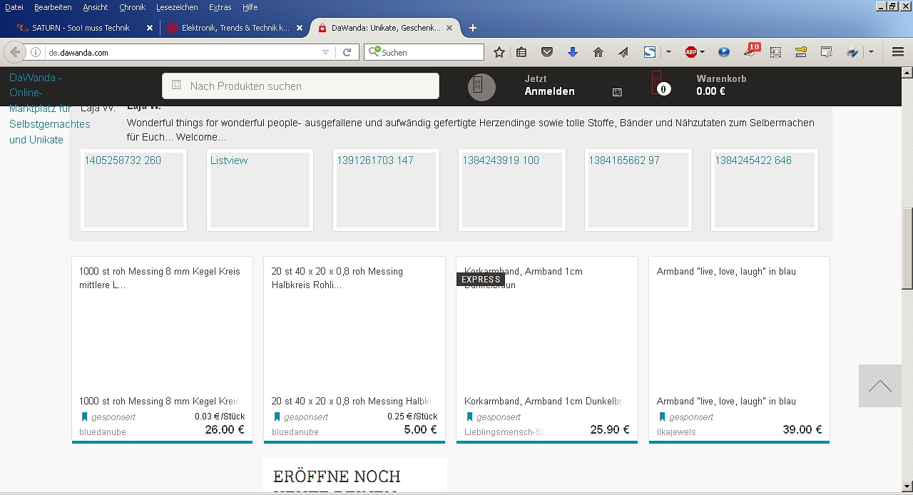Click the vertical scrollbar thumb
The height and width of the screenshot is (495, 913).
click(x=907, y=248)
